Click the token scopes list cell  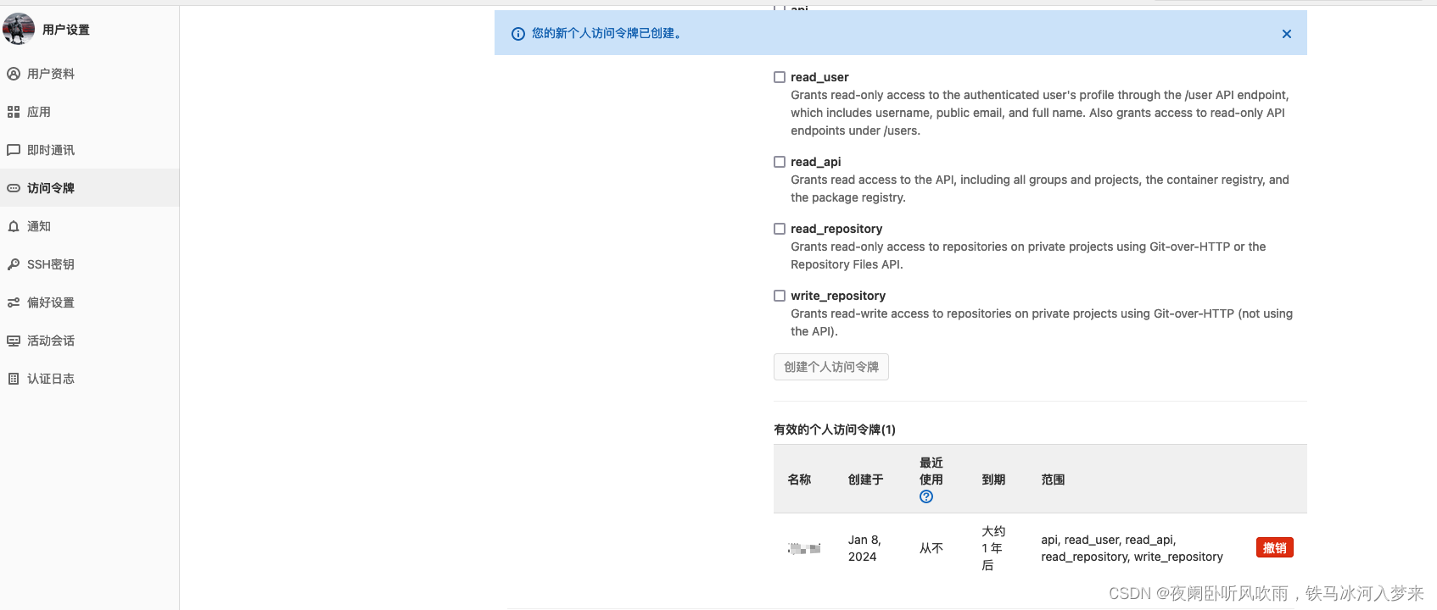pos(1132,548)
